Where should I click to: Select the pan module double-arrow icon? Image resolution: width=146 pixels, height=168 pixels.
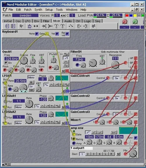click(x=36, y=26)
